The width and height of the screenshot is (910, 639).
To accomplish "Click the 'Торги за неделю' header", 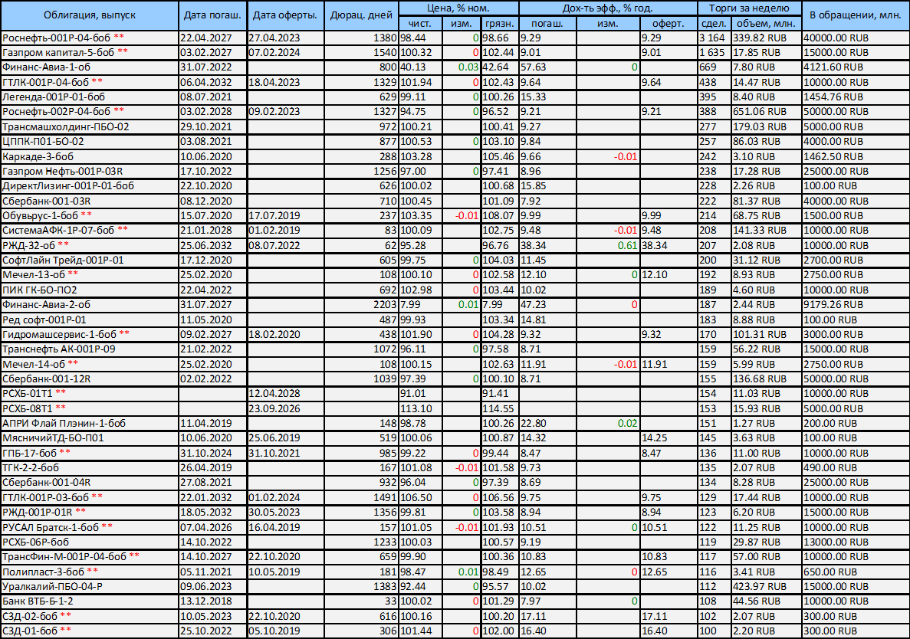I will (x=749, y=8).
